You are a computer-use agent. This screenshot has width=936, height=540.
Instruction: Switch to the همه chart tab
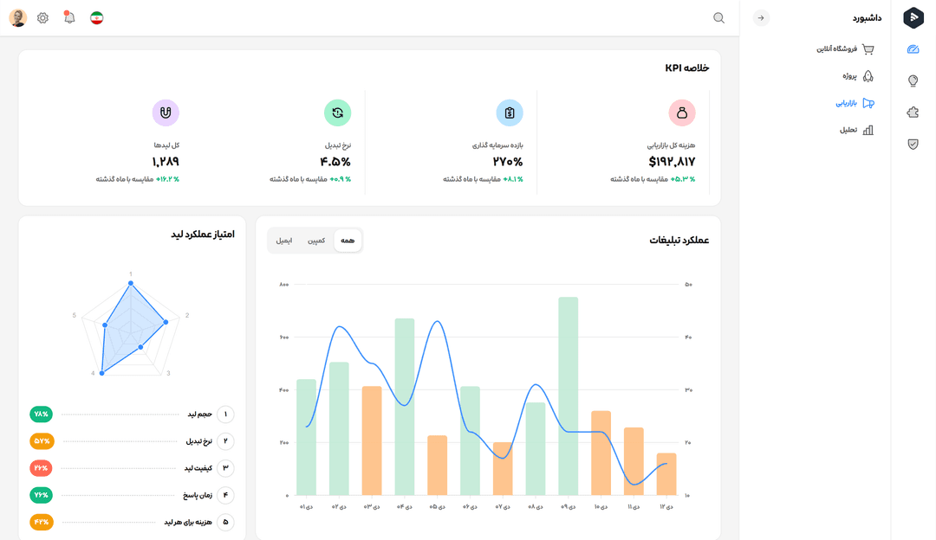[x=348, y=241]
